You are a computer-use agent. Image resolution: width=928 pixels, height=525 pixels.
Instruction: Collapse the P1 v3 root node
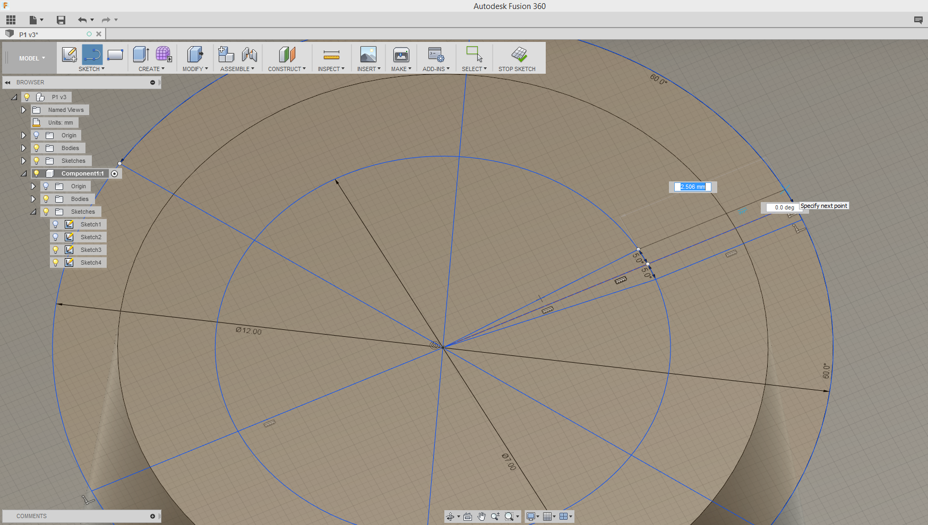tap(14, 97)
